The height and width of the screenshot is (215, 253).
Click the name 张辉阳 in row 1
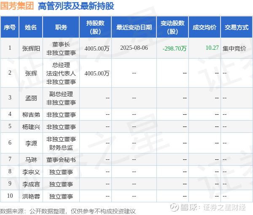click(31, 48)
